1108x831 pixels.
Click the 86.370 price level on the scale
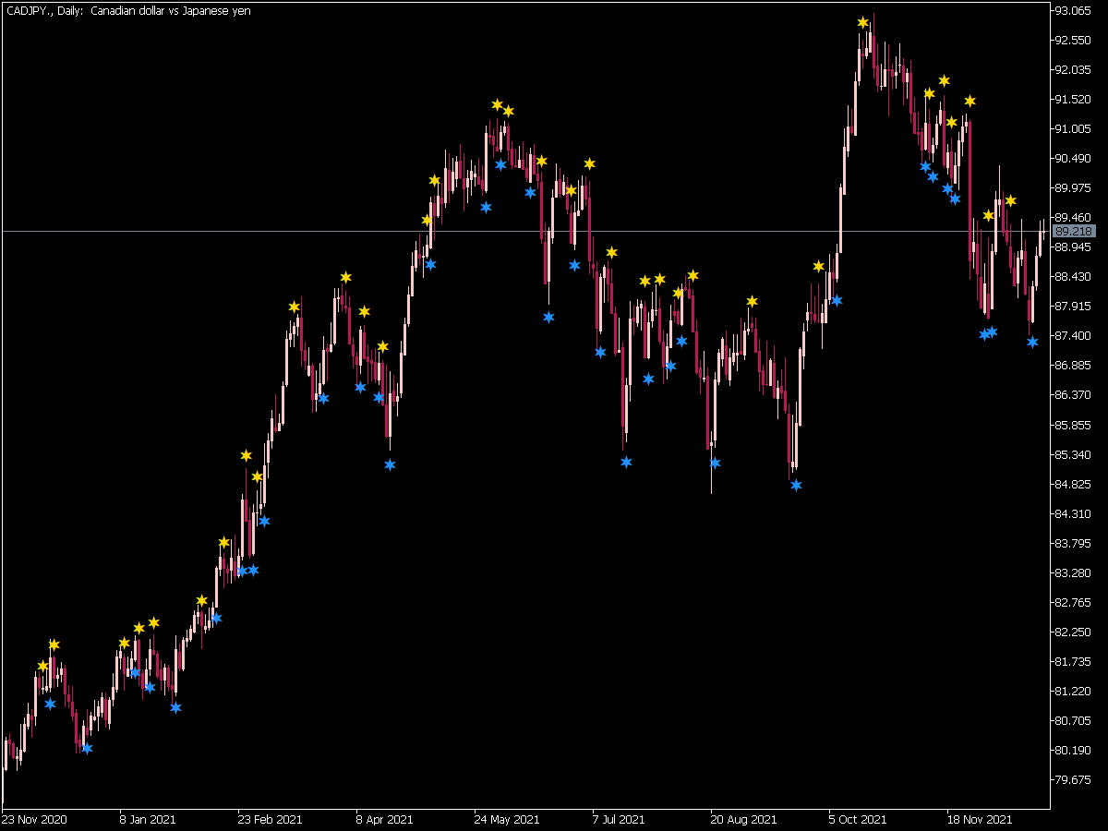tap(1073, 394)
